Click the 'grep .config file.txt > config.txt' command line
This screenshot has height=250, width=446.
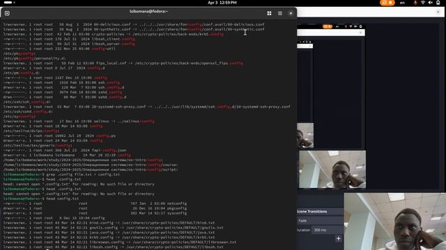tap(61, 174)
